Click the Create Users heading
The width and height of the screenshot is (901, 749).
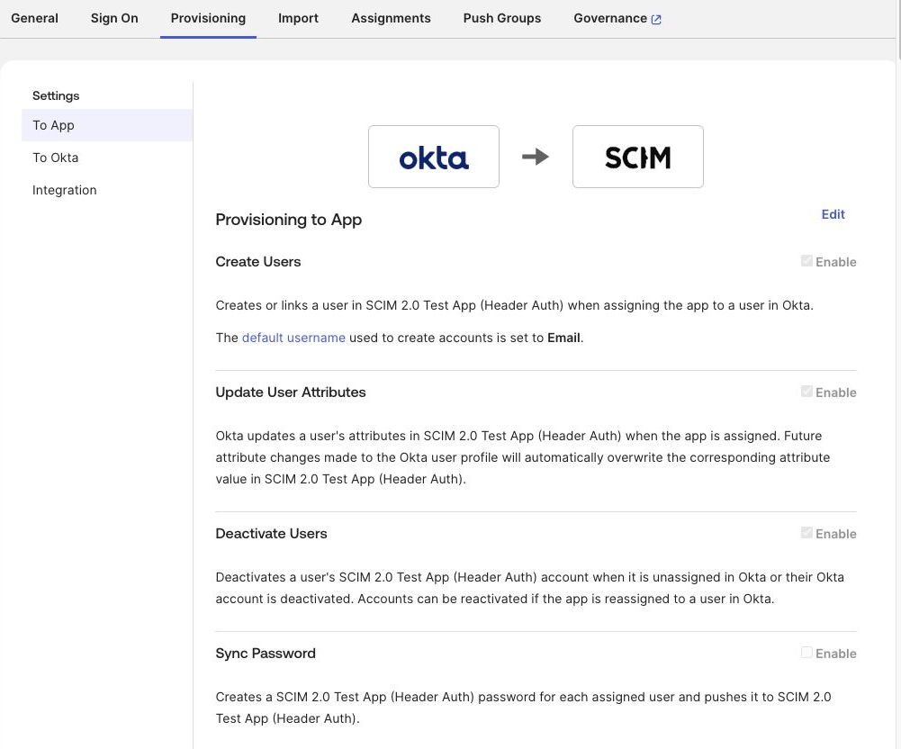pos(258,262)
